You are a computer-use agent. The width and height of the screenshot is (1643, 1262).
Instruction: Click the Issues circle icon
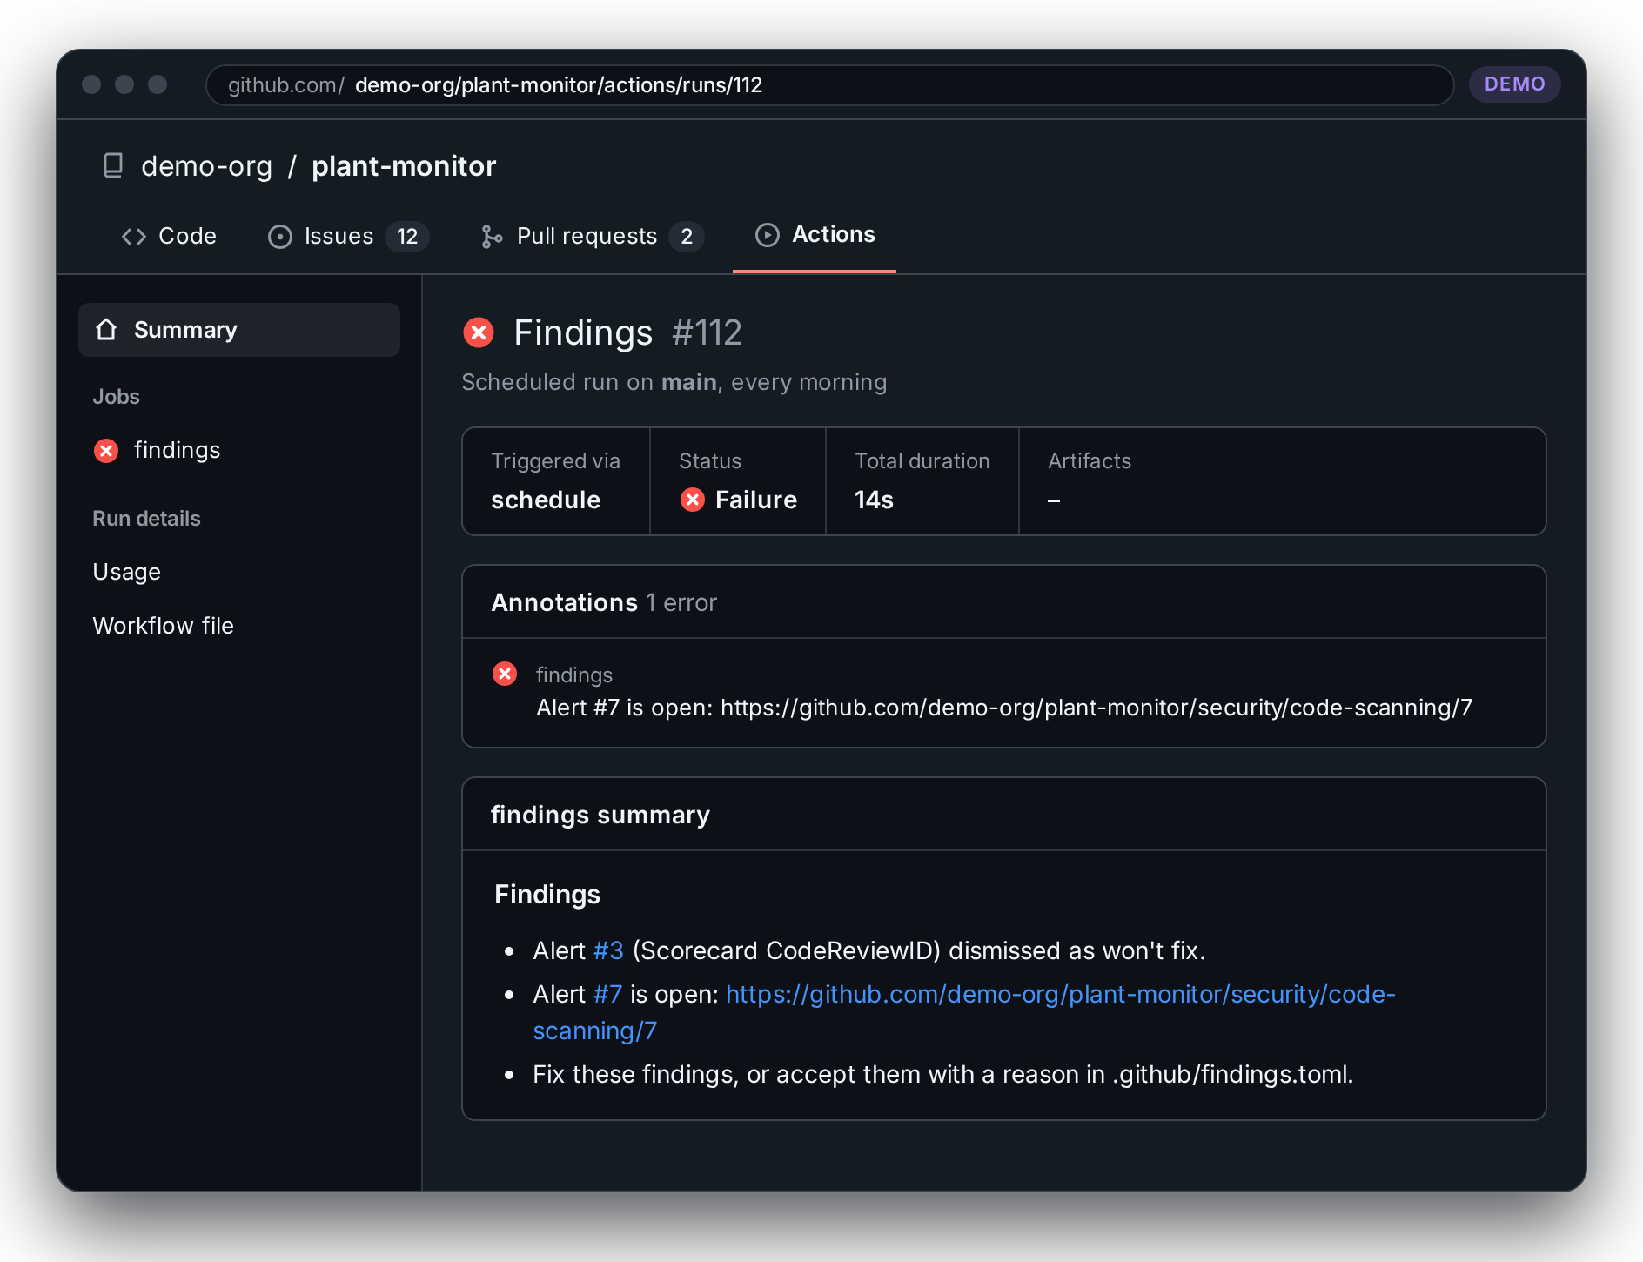click(x=280, y=237)
